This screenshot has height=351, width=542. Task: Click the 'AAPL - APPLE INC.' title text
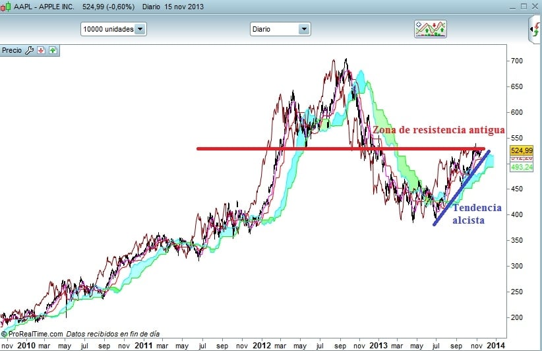pos(44,7)
